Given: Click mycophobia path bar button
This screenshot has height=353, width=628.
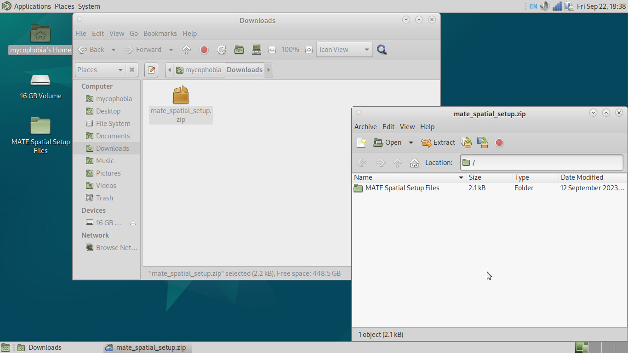Looking at the screenshot, I should (x=199, y=70).
